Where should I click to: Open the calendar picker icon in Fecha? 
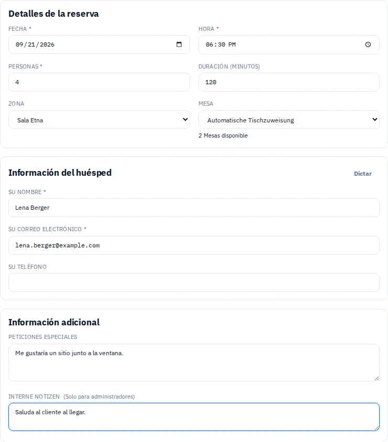click(x=179, y=44)
